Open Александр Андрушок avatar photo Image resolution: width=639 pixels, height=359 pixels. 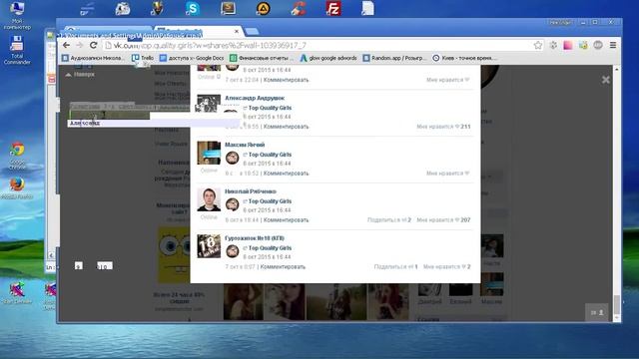tap(209, 104)
